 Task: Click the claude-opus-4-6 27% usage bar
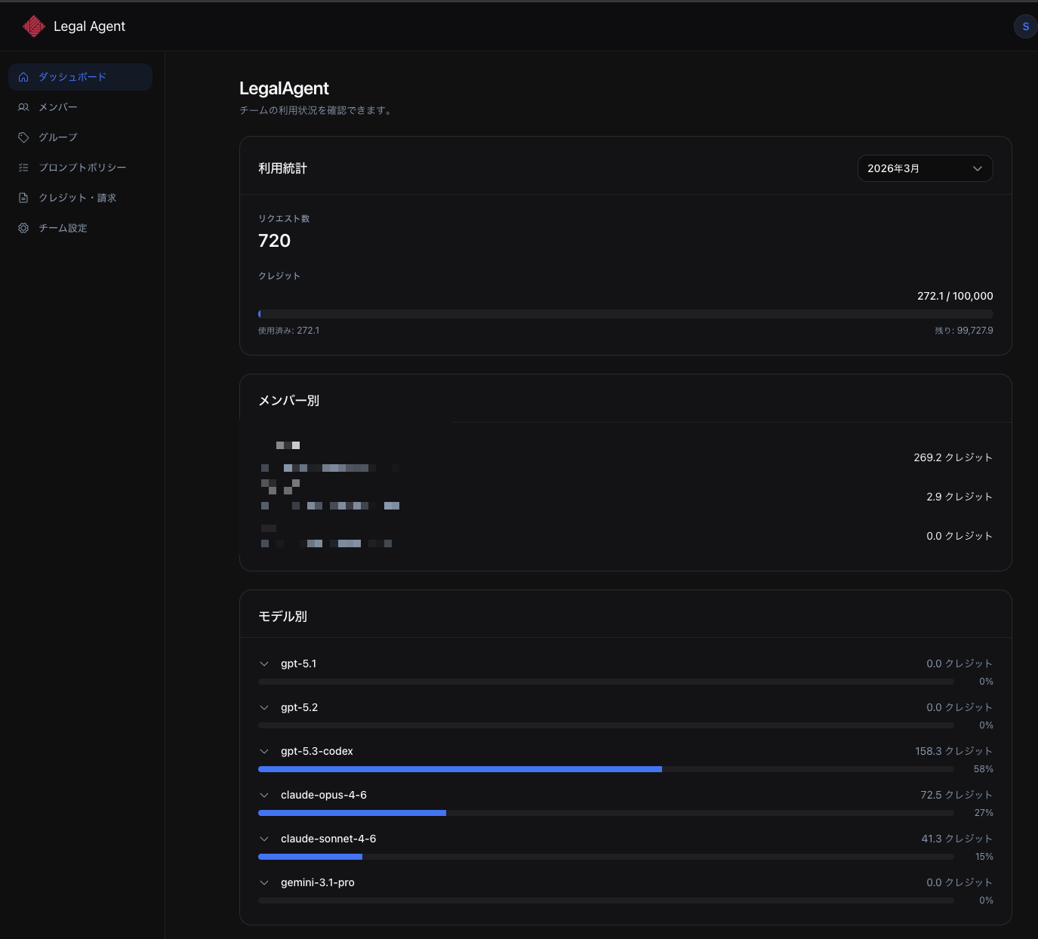click(606, 813)
